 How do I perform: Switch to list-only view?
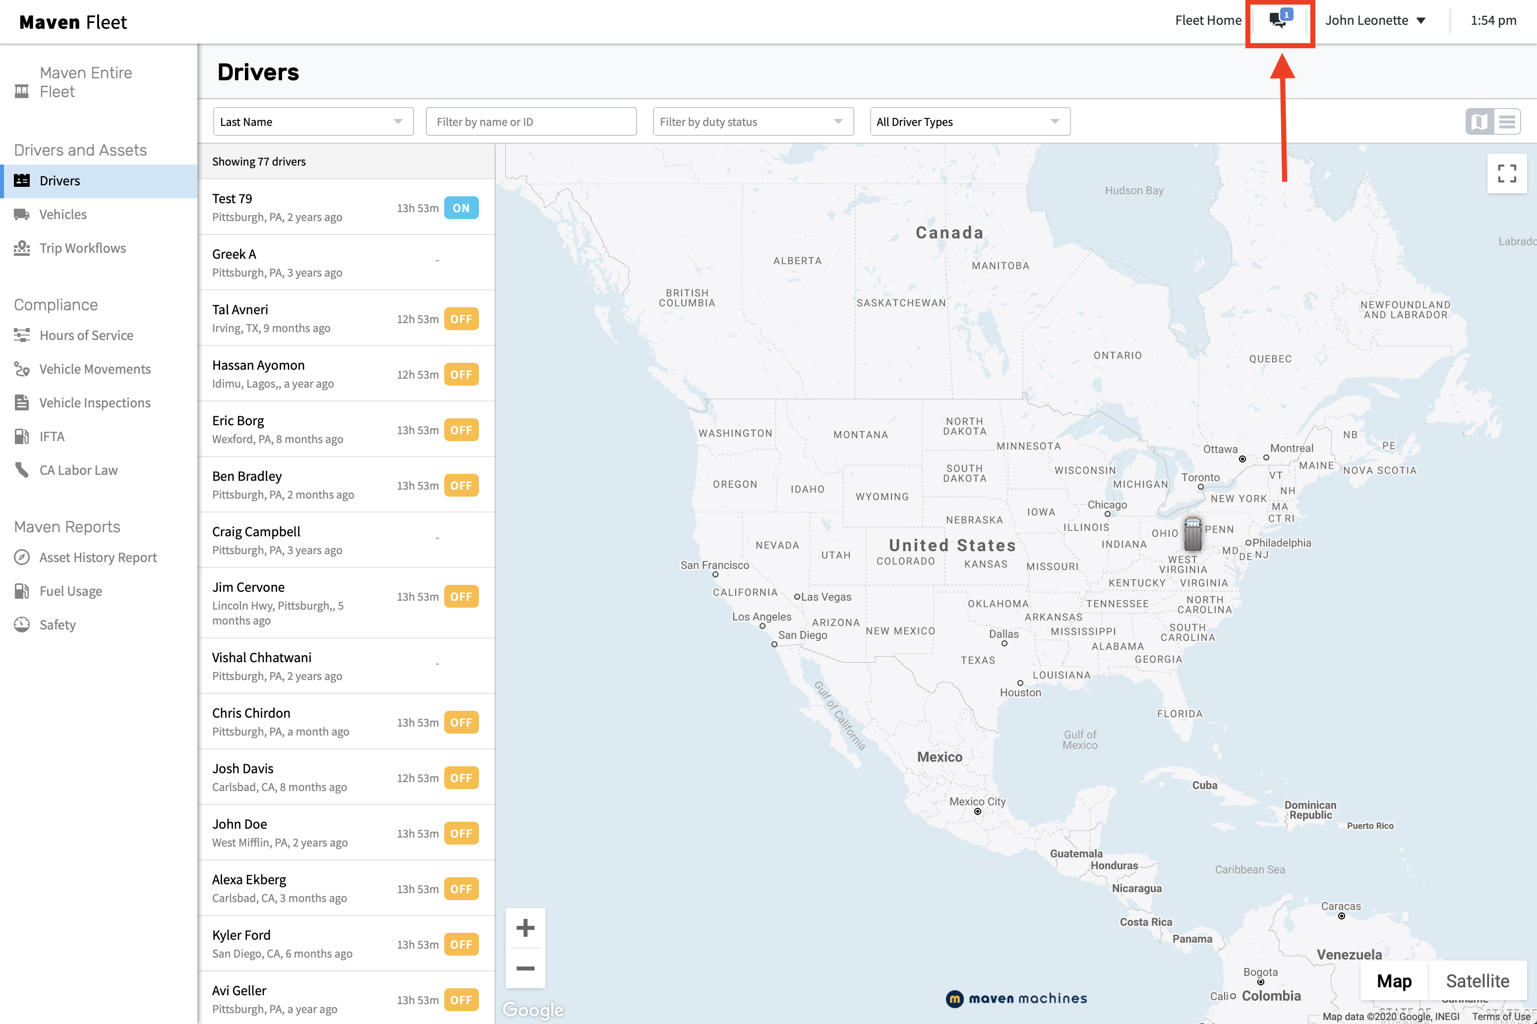(x=1507, y=121)
